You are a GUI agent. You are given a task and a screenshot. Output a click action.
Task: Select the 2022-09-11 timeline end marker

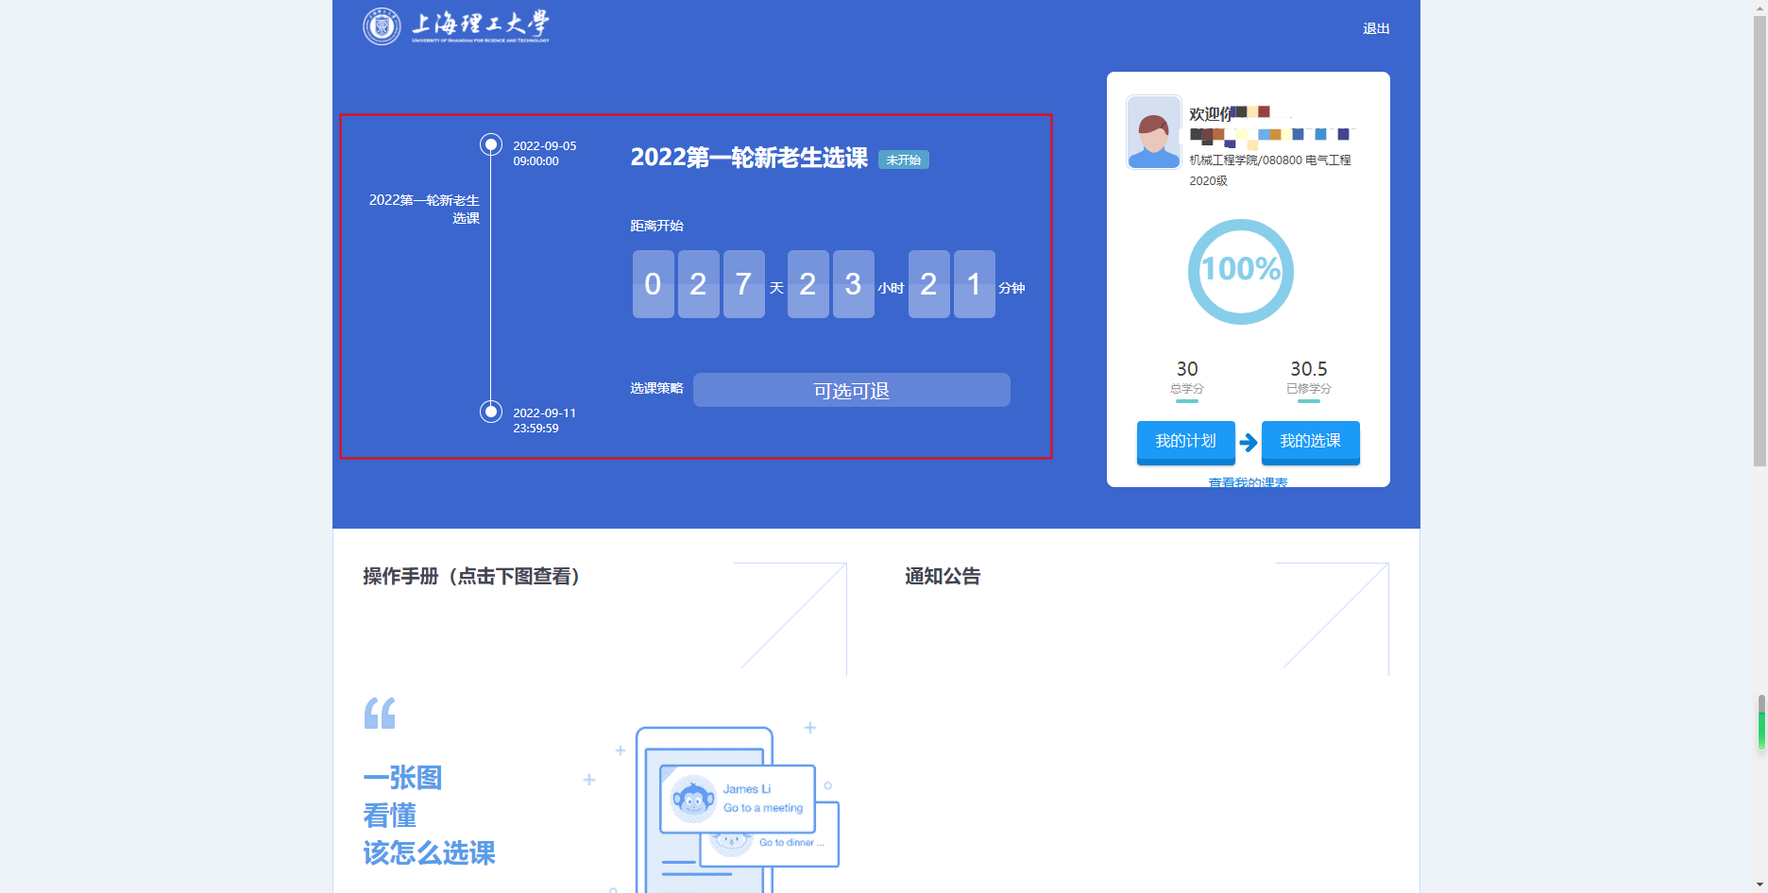pyautogui.click(x=490, y=412)
